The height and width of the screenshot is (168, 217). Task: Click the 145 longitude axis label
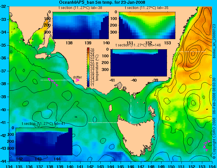121,166
